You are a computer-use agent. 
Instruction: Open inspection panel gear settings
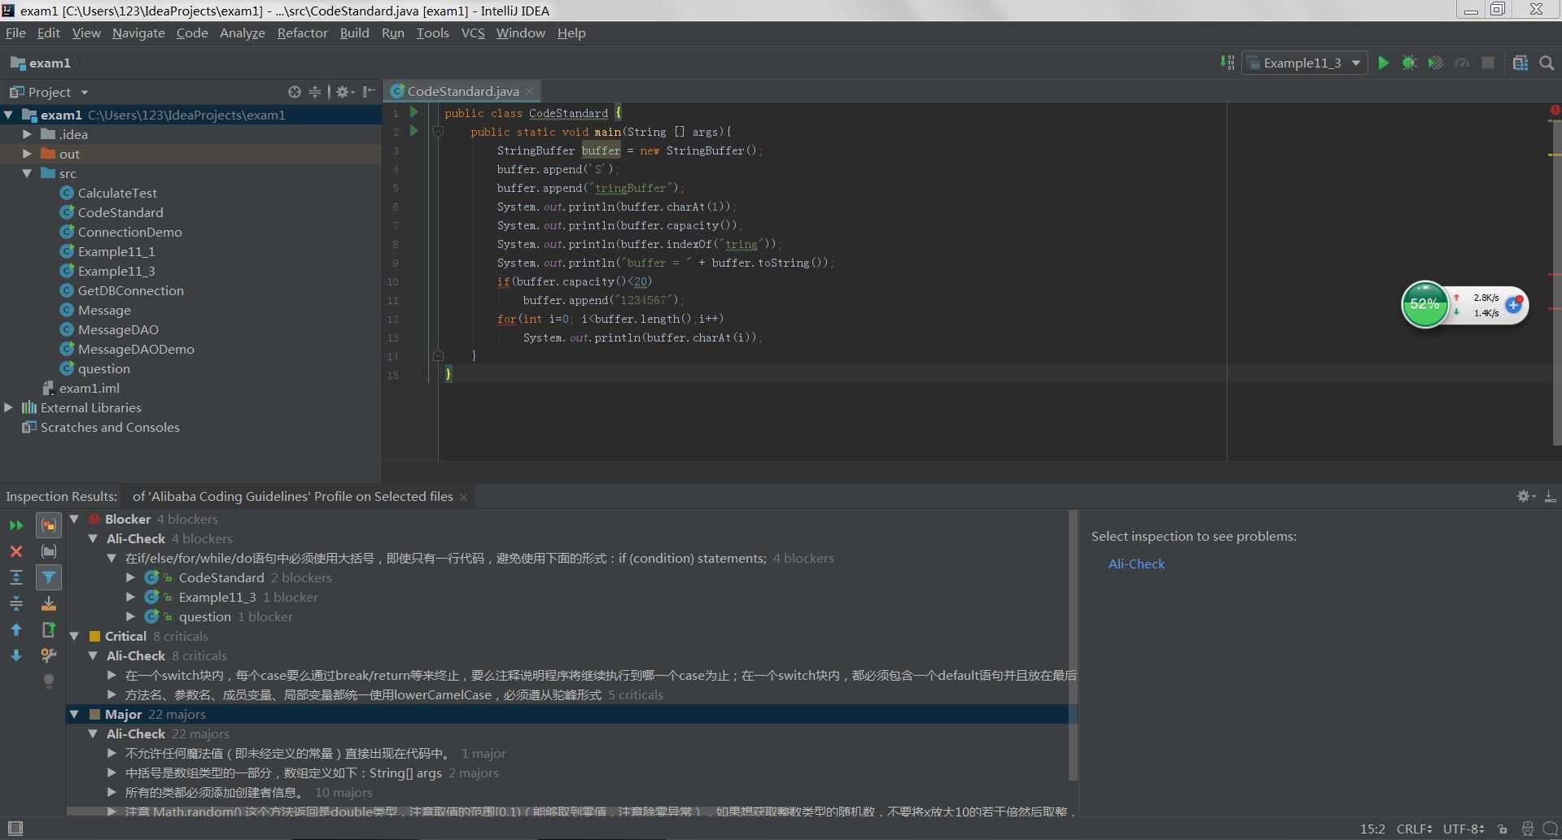click(1525, 496)
